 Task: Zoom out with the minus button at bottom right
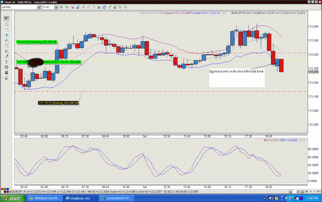pyautogui.click(x=315, y=192)
